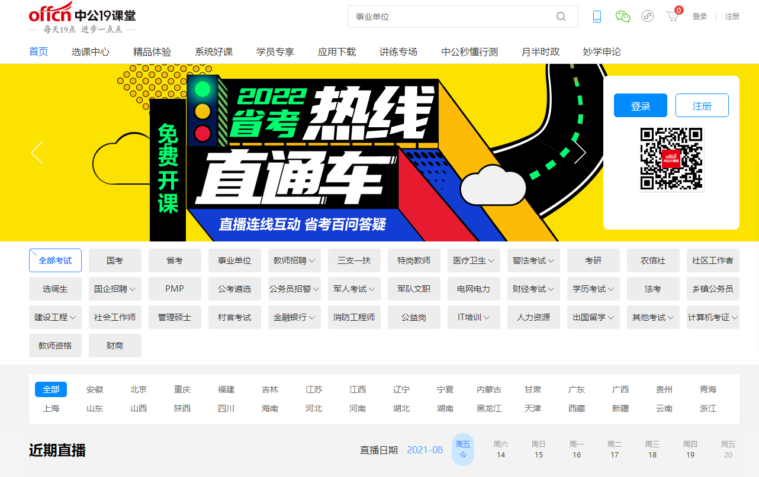Select 周五 今 live date
The image size is (759, 477).
point(463,449)
